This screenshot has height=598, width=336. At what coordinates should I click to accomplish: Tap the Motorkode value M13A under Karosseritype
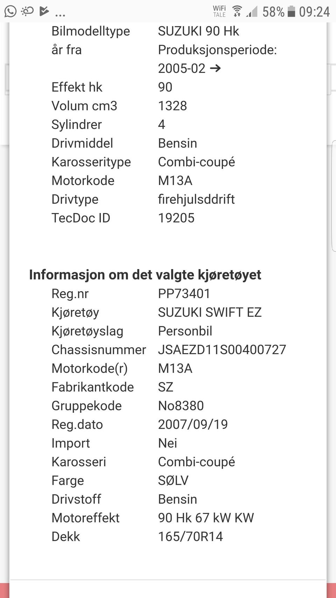(175, 180)
